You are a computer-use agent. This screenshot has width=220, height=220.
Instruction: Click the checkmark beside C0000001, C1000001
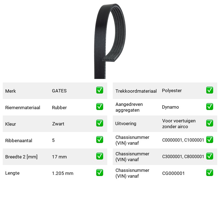210,140
